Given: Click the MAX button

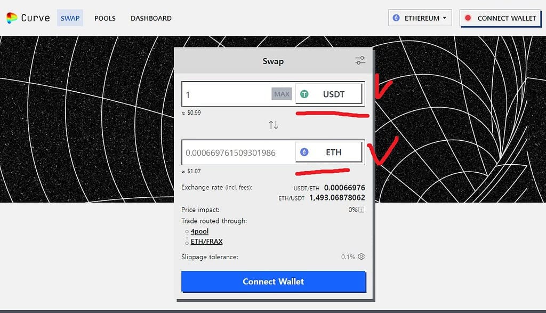Looking at the screenshot, I should [282, 94].
